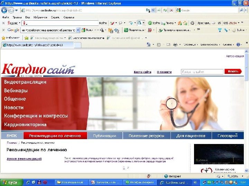Open the Правка menu
This screenshot has width=249, height=186.
[17, 17]
